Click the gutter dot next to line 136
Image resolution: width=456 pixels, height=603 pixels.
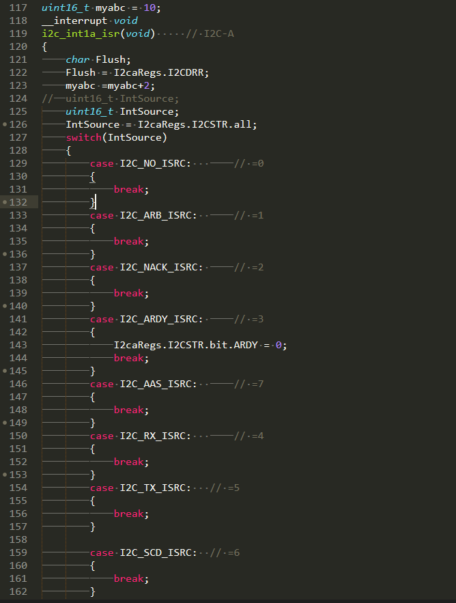point(5,254)
